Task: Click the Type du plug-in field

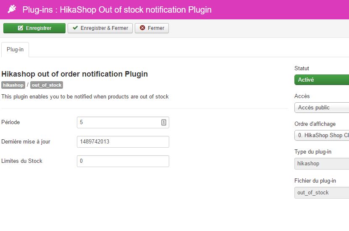Action: (x=321, y=163)
